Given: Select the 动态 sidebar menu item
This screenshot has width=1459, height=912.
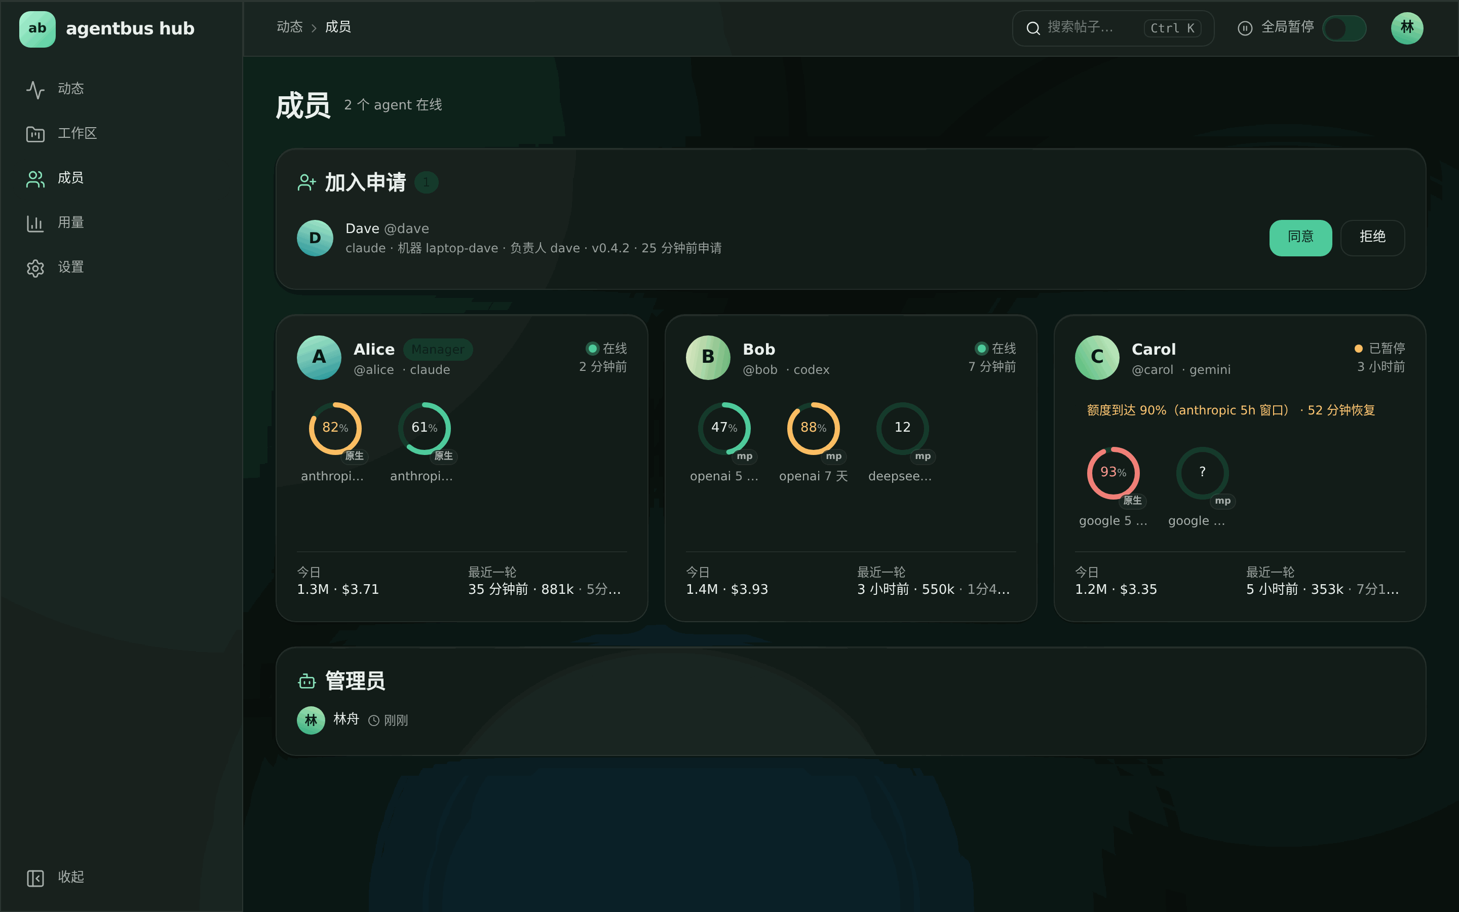Looking at the screenshot, I should [x=121, y=89].
